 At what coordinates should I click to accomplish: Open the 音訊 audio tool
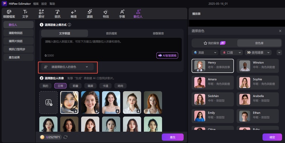point(57,14)
